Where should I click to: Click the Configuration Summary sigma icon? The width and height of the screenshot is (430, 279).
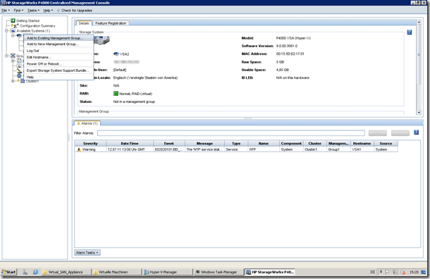(x=16, y=26)
